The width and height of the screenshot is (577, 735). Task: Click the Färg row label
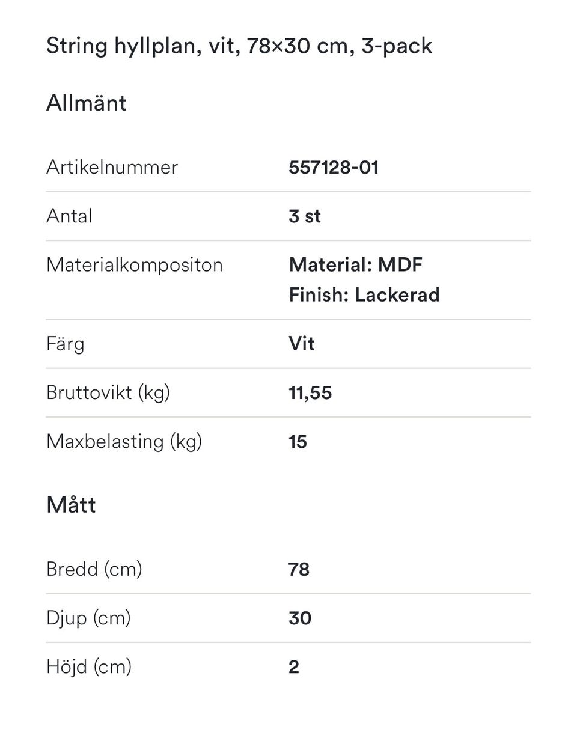(65, 344)
